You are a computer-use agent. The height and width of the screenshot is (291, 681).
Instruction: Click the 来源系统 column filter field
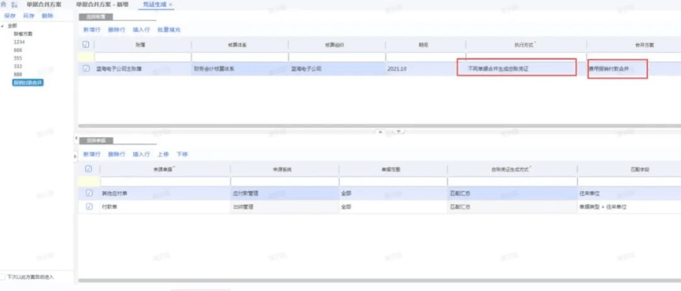click(284, 181)
